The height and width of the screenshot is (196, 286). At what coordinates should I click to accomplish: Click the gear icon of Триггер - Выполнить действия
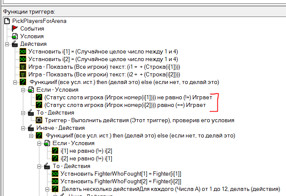39,120
